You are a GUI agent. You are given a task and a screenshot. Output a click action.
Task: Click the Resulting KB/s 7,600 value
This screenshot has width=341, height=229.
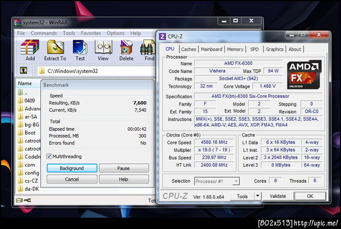pos(140,103)
